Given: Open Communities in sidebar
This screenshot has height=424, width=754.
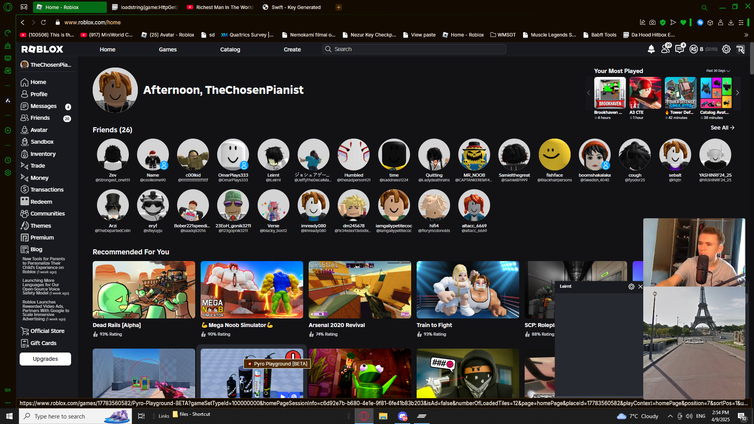Looking at the screenshot, I should tap(48, 214).
